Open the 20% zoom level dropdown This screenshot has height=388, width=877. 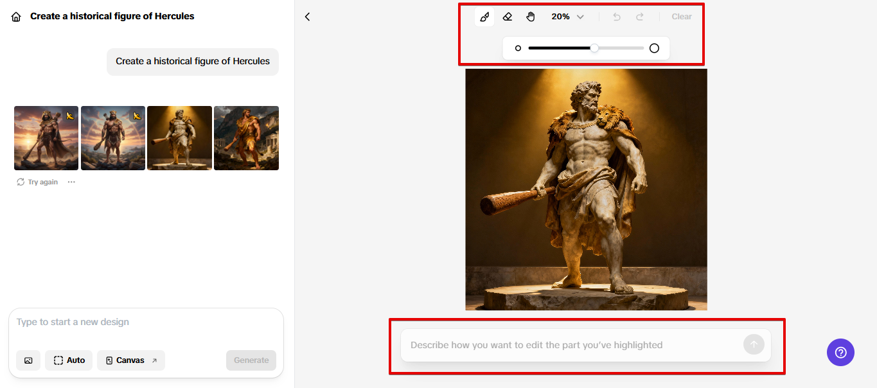[x=567, y=17]
